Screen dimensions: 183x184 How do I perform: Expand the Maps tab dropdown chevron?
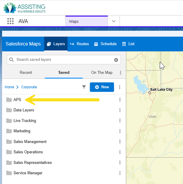click(x=114, y=21)
